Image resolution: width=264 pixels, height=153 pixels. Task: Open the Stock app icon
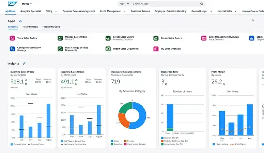tap(251, 38)
